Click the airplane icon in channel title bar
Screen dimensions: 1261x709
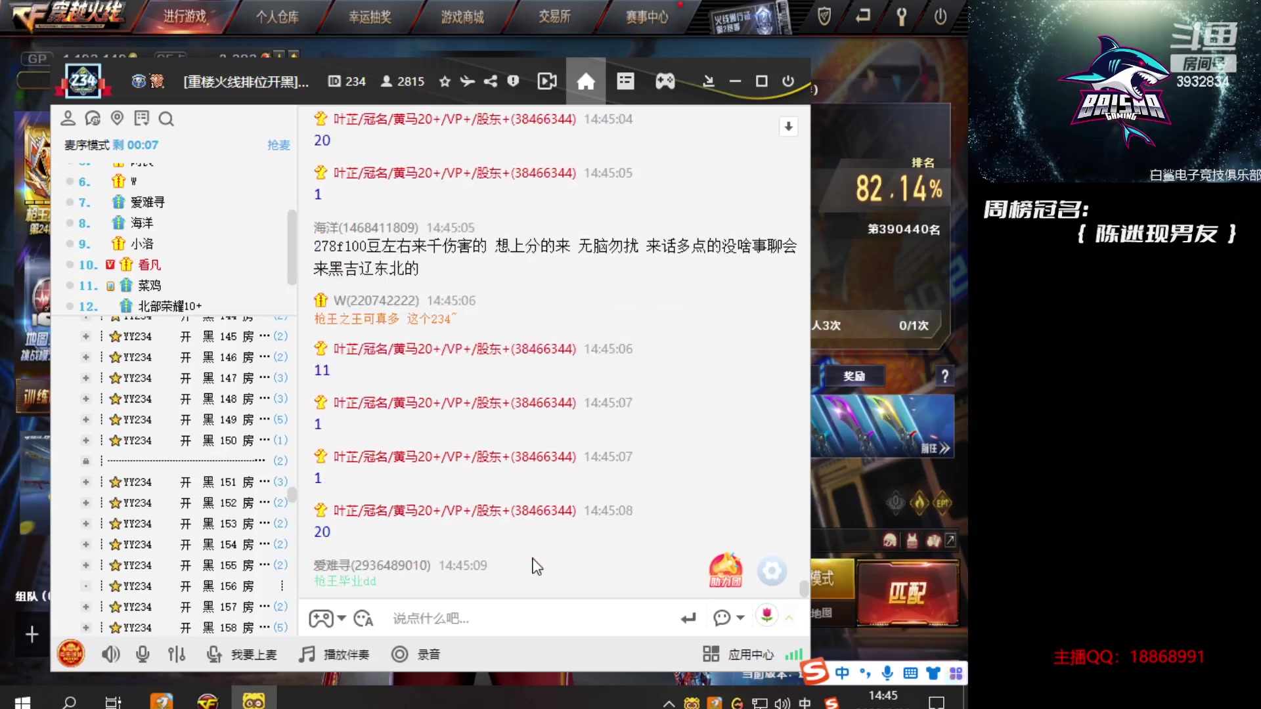click(467, 81)
